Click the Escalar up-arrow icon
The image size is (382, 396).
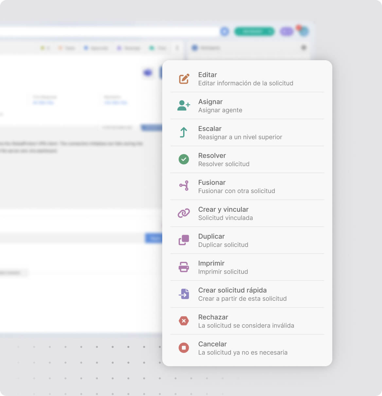(x=183, y=133)
